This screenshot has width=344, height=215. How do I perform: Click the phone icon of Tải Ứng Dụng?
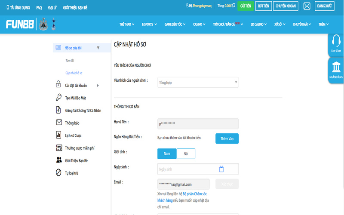(x=8, y=7)
